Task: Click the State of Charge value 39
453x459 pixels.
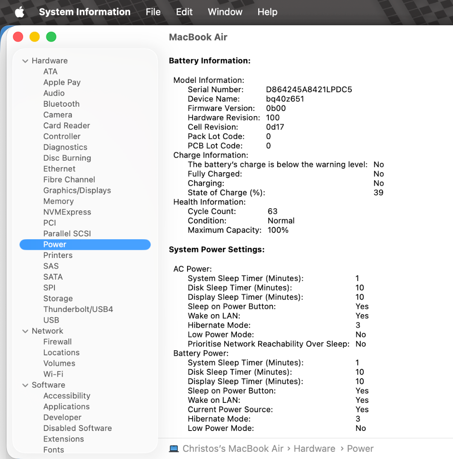Action: (378, 193)
